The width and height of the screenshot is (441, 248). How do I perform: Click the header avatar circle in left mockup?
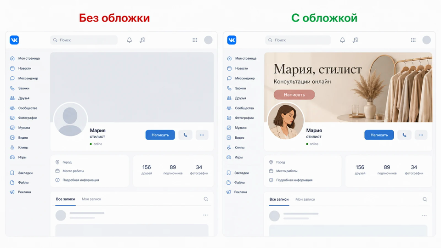coord(208,40)
